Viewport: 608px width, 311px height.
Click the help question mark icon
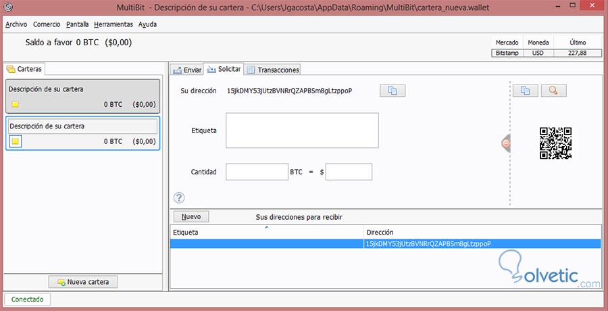179,197
